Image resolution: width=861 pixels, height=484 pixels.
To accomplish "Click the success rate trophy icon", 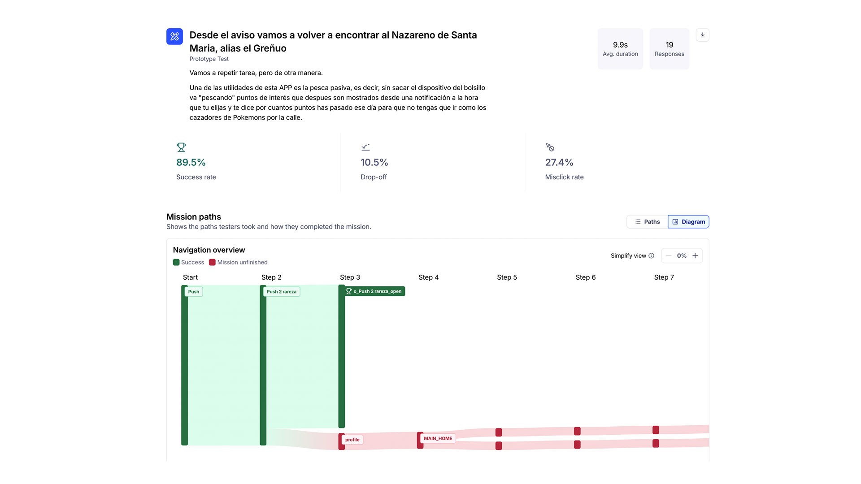I will pyautogui.click(x=181, y=147).
